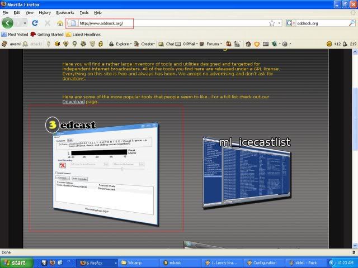Switch to the 1. Lenny Kra... taskbar window
Viewport: 358px width, 268px height.
tap(222, 263)
